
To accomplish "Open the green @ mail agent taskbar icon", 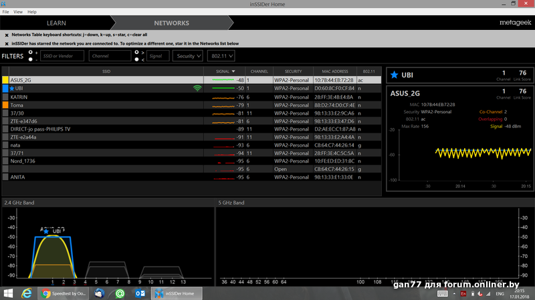I will pyautogui.click(x=120, y=293).
